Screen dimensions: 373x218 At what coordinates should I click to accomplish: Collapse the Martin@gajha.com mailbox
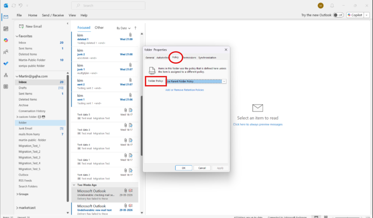17,76
